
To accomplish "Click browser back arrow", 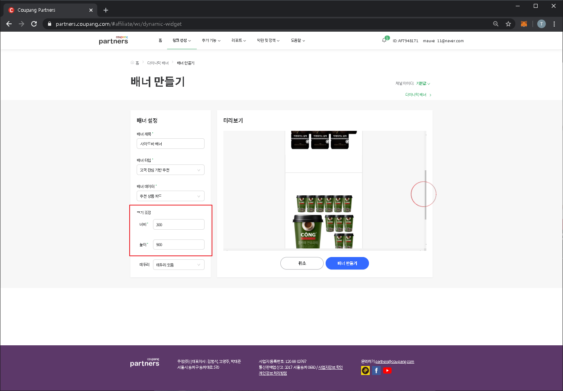I will click(x=9, y=24).
